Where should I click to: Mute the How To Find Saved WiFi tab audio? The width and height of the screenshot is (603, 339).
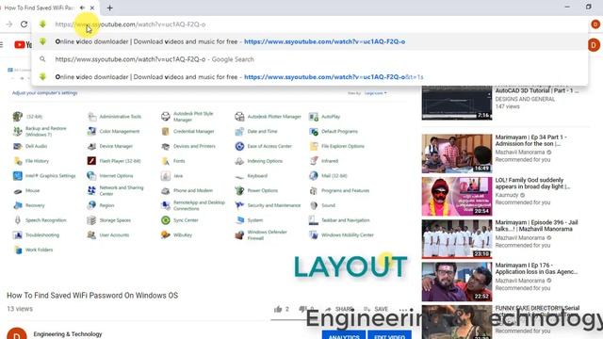(82, 8)
